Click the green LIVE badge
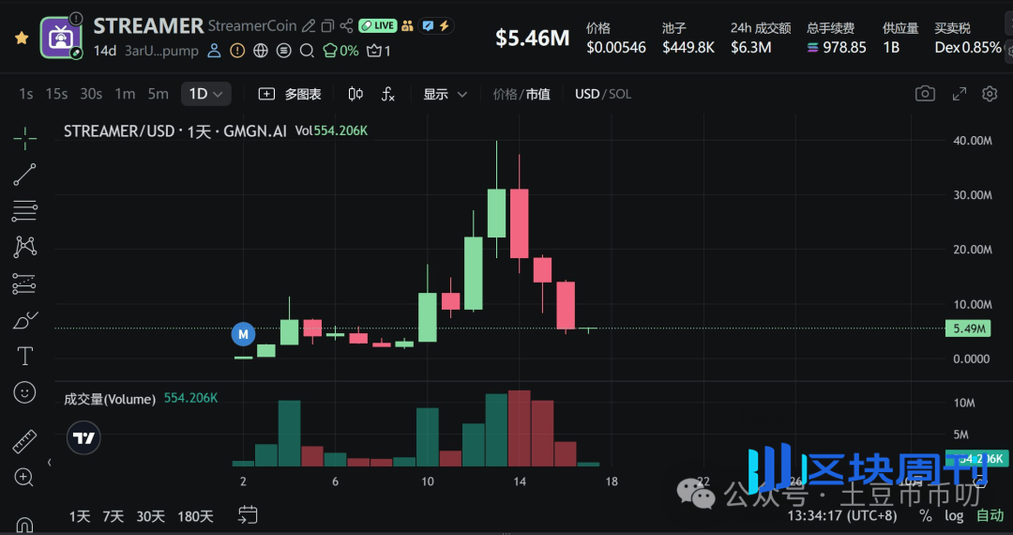The height and width of the screenshot is (535, 1013). (378, 26)
